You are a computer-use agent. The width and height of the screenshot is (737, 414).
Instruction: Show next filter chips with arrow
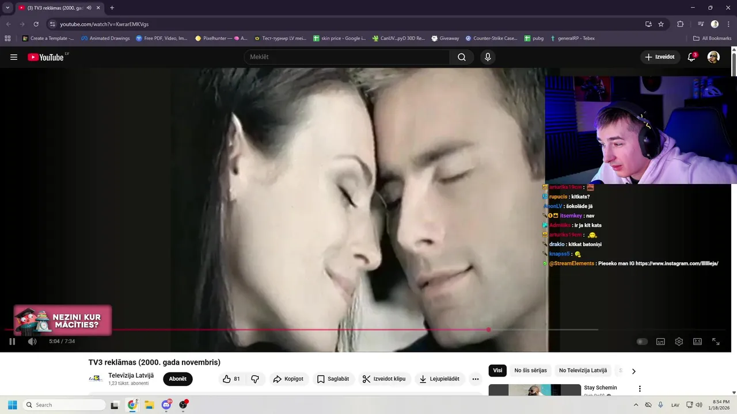click(x=633, y=371)
